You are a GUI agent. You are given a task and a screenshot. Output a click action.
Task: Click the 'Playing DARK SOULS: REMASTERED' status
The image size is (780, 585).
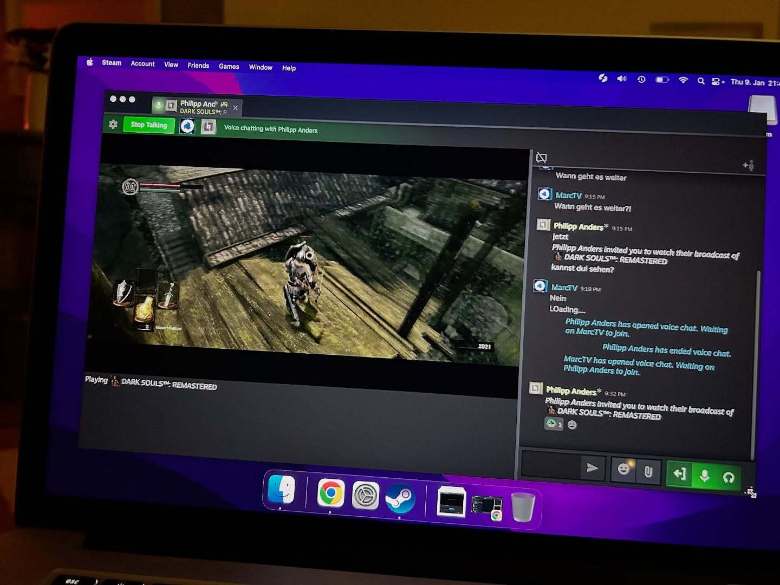151,383
